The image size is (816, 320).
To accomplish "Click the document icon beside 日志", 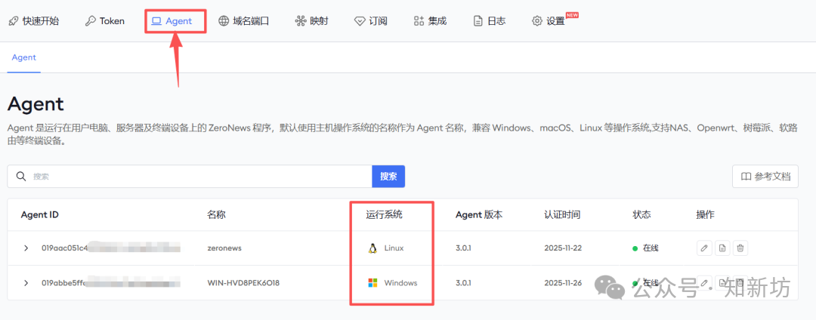I will (x=478, y=21).
